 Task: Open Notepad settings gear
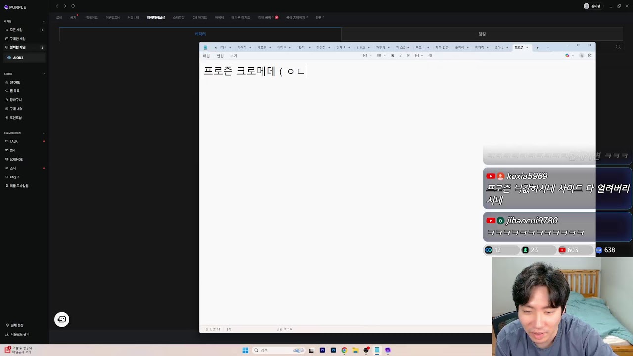590,56
